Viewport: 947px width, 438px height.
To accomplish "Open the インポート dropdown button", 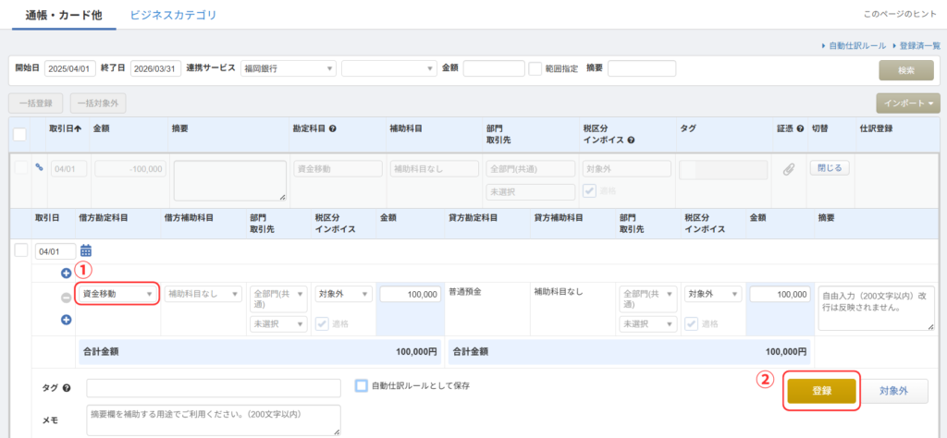I will pyautogui.click(x=907, y=103).
